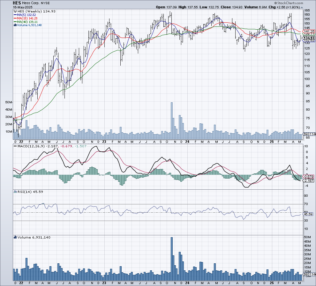The image size is (316, 286).
Task: Click year label 25 under the main price chart
Action: (272, 142)
